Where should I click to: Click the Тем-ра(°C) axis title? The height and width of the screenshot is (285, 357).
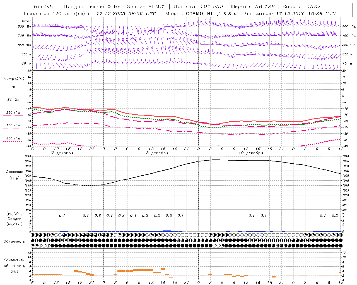pyautogui.click(x=13, y=78)
